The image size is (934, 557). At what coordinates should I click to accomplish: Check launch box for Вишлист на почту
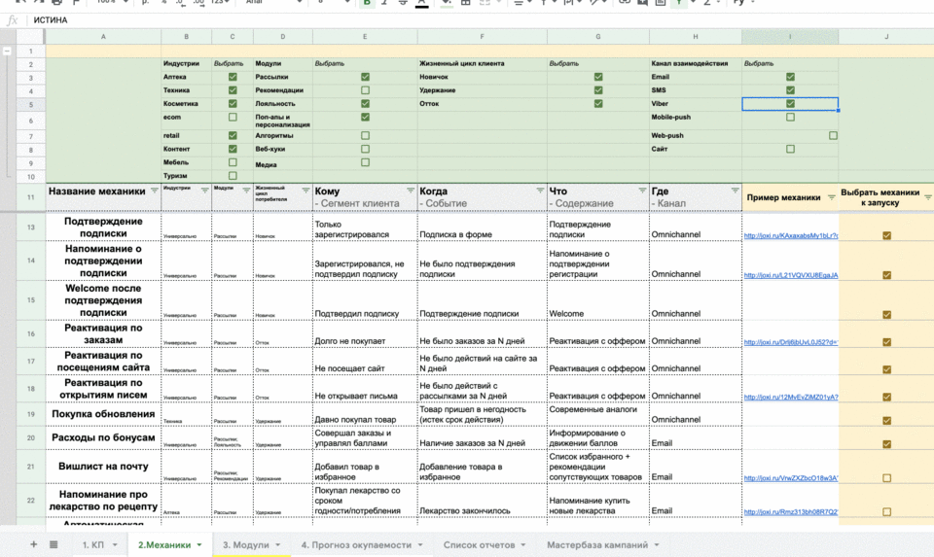coord(887,478)
